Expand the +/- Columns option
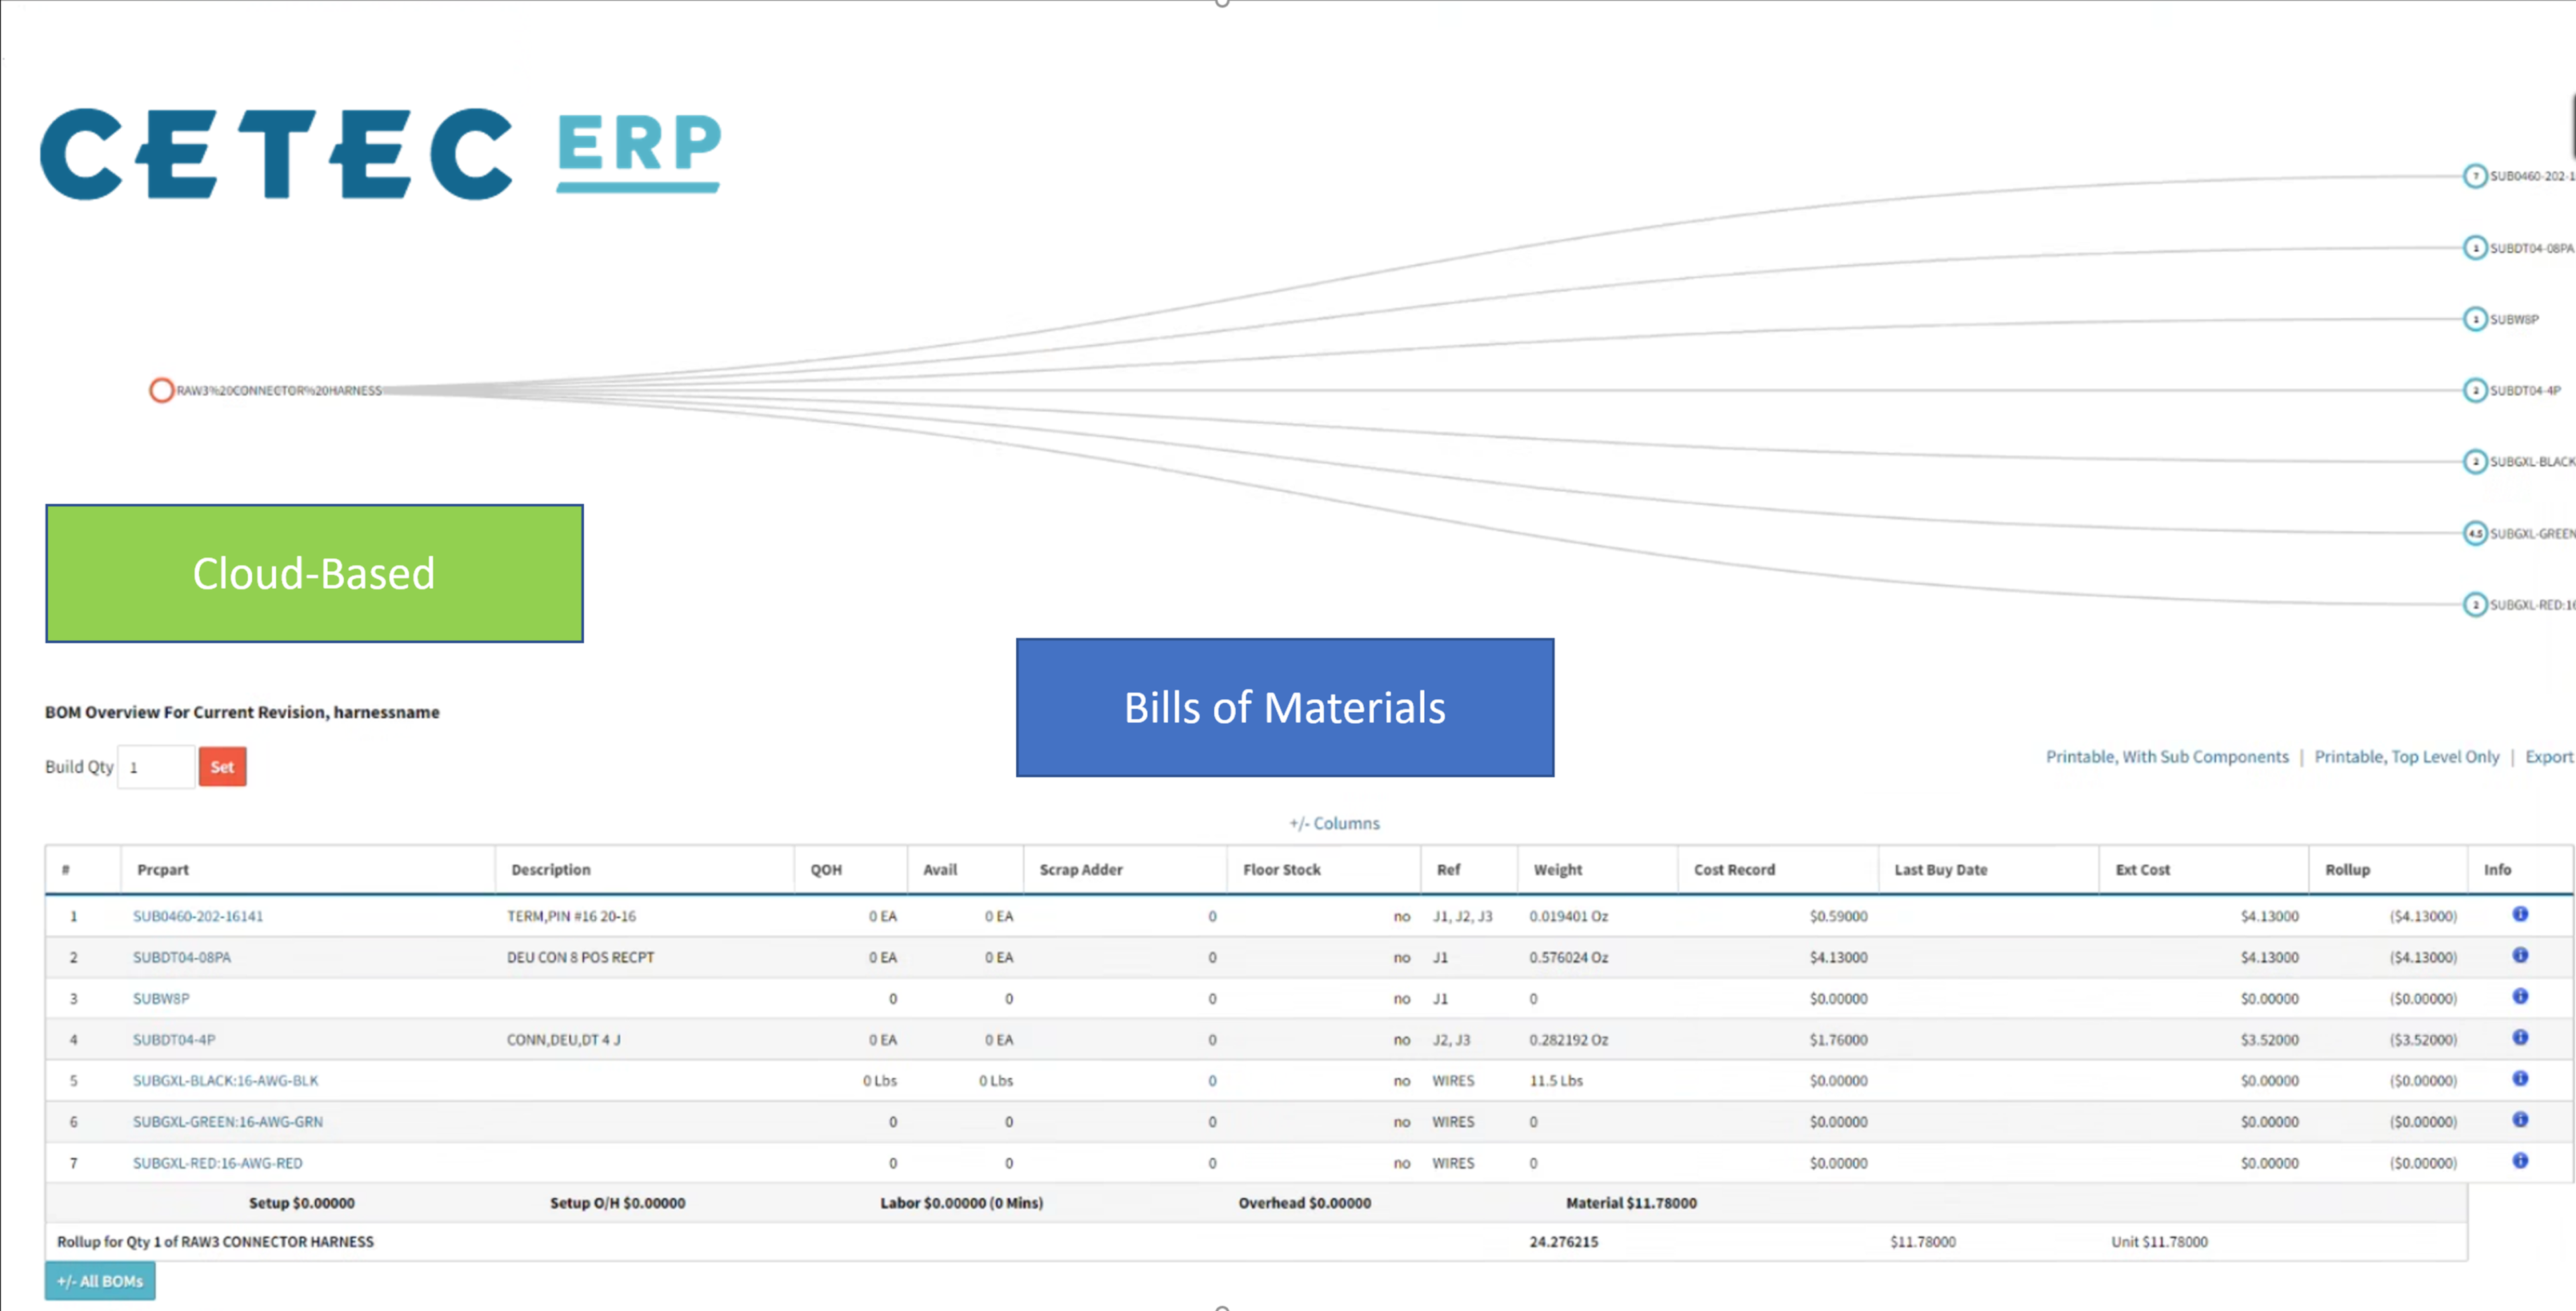Image resolution: width=2576 pixels, height=1311 pixels. (1334, 823)
